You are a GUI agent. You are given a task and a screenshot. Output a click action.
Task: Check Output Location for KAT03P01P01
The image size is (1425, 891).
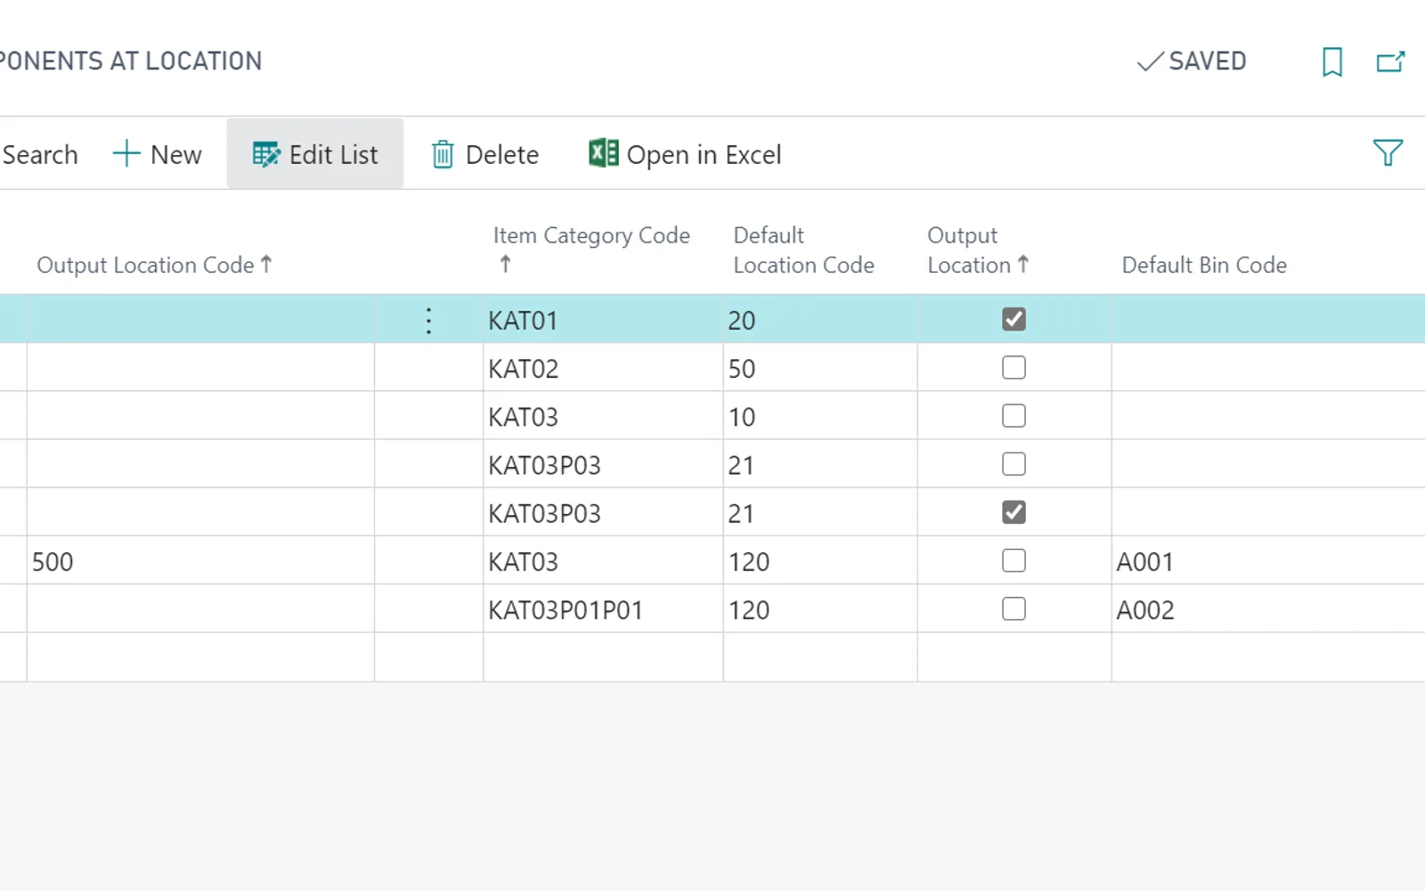coord(1014,609)
